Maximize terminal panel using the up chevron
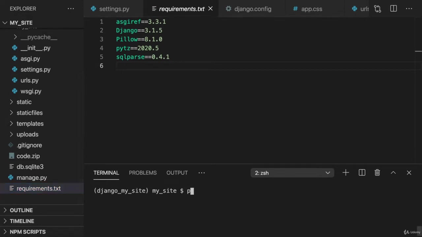Viewport: 422px width, 237px height. click(393, 173)
